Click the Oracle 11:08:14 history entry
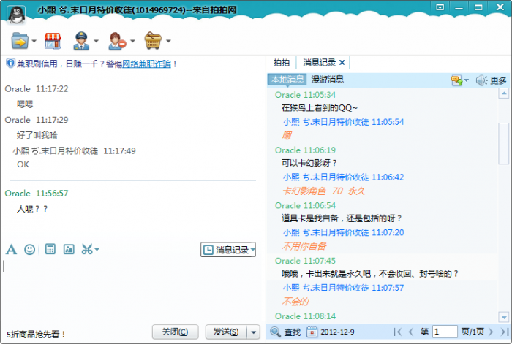The image size is (512, 344). [x=305, y=316]
